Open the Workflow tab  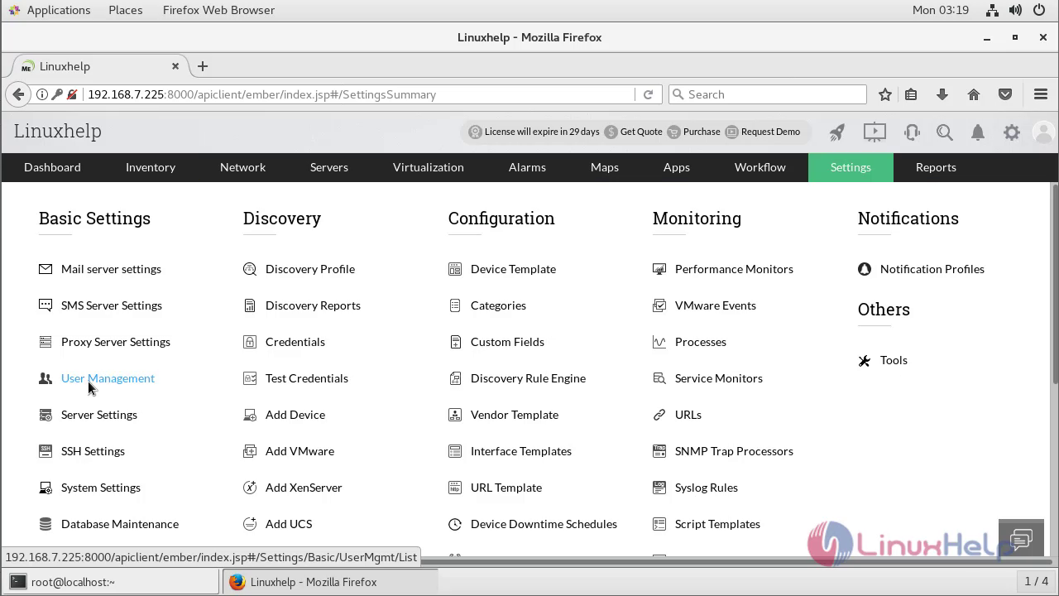tap(760, 167)
